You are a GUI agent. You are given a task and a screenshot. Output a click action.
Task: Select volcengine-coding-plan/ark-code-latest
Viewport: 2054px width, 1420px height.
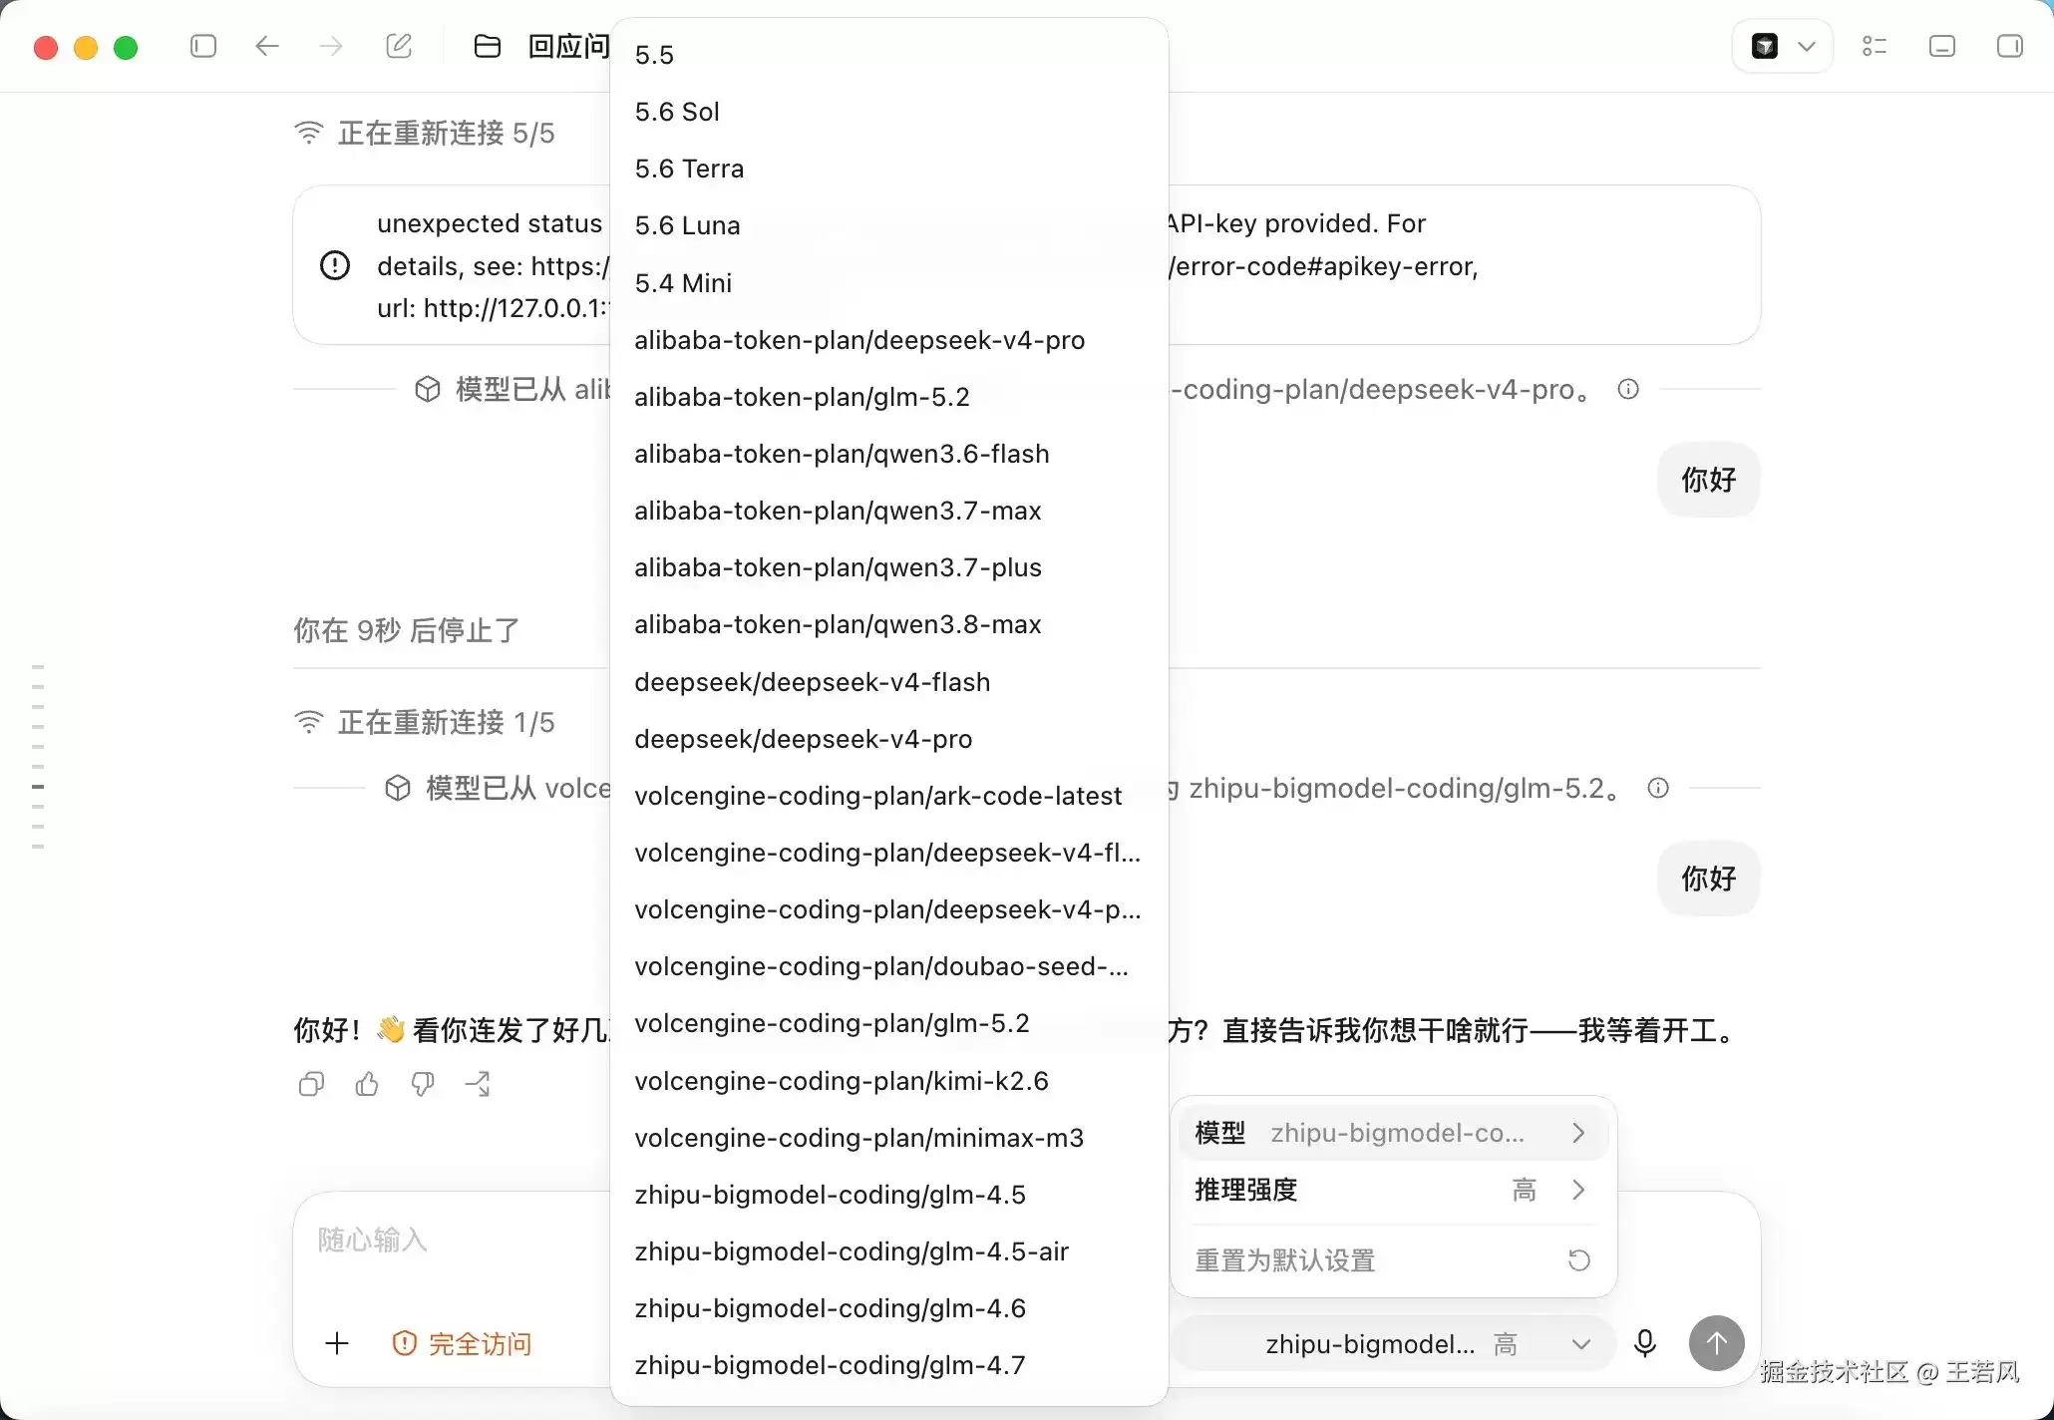pos(888,796)
